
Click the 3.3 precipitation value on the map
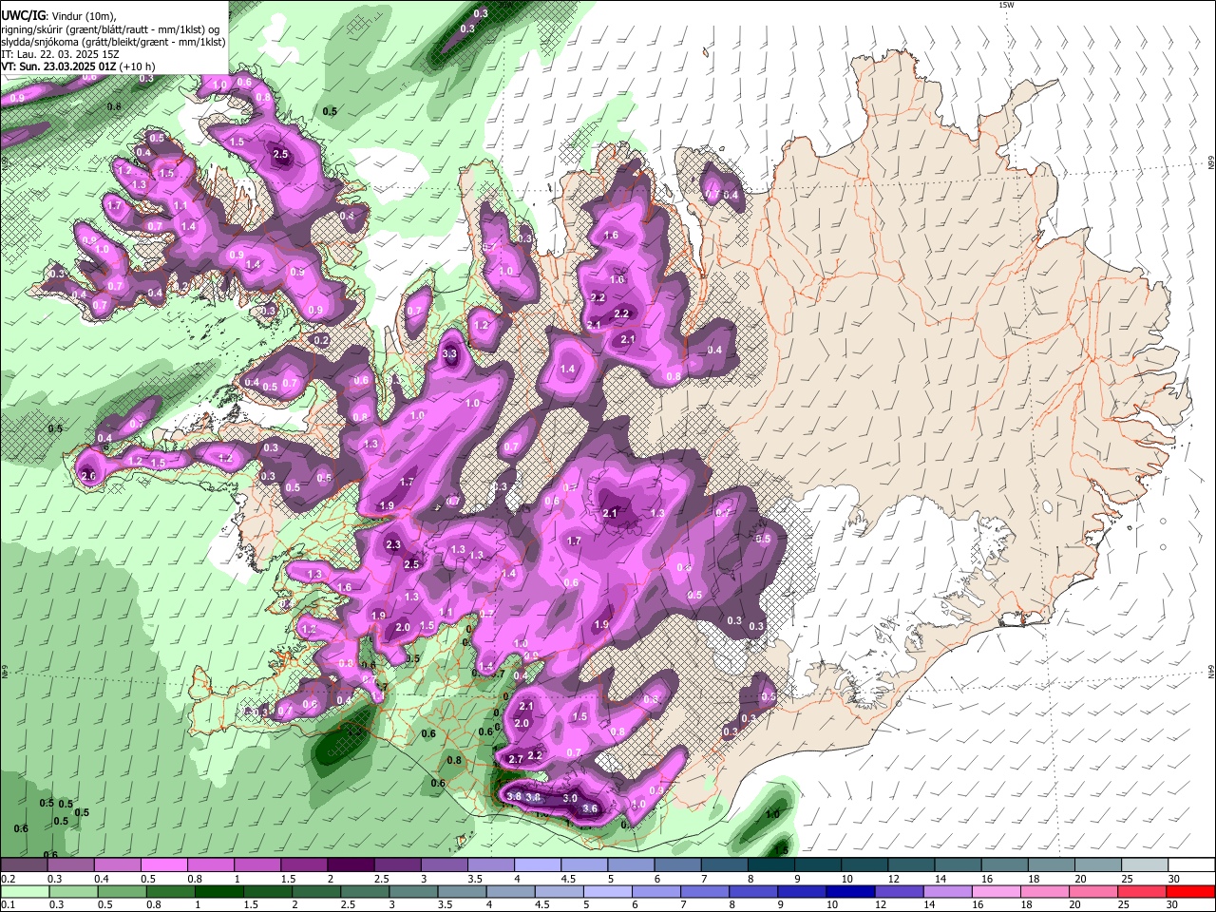coord(450,353)
